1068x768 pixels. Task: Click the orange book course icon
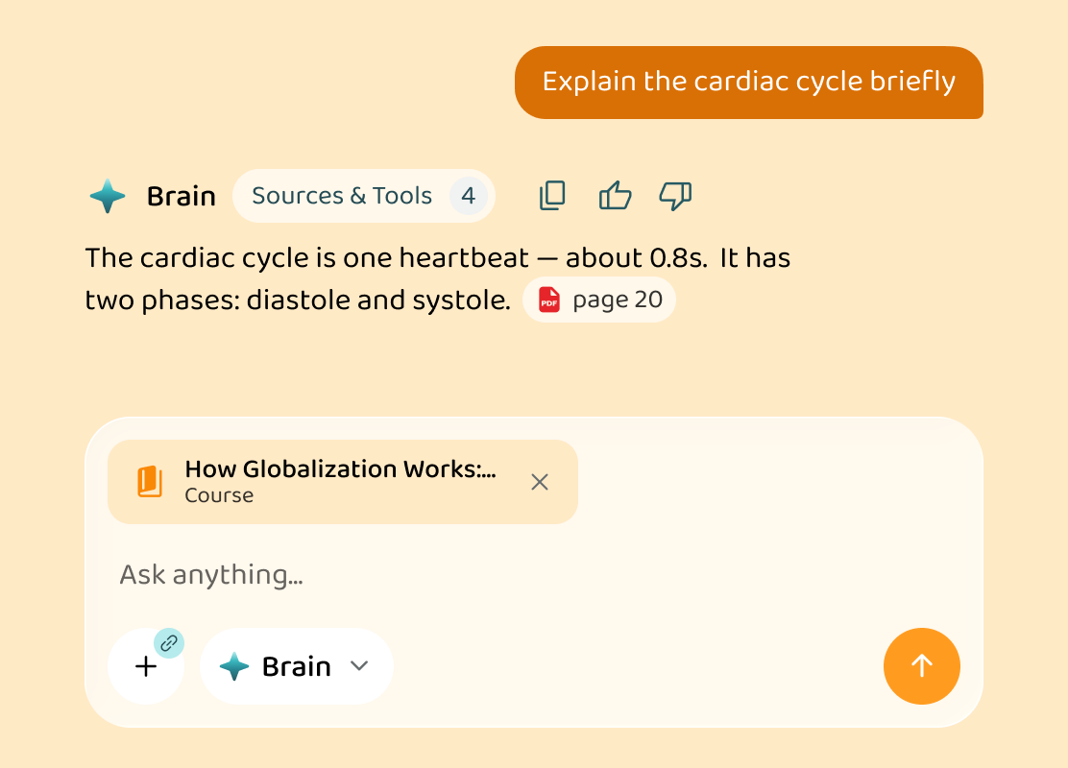pyautogui.click(x=150, y=482)
